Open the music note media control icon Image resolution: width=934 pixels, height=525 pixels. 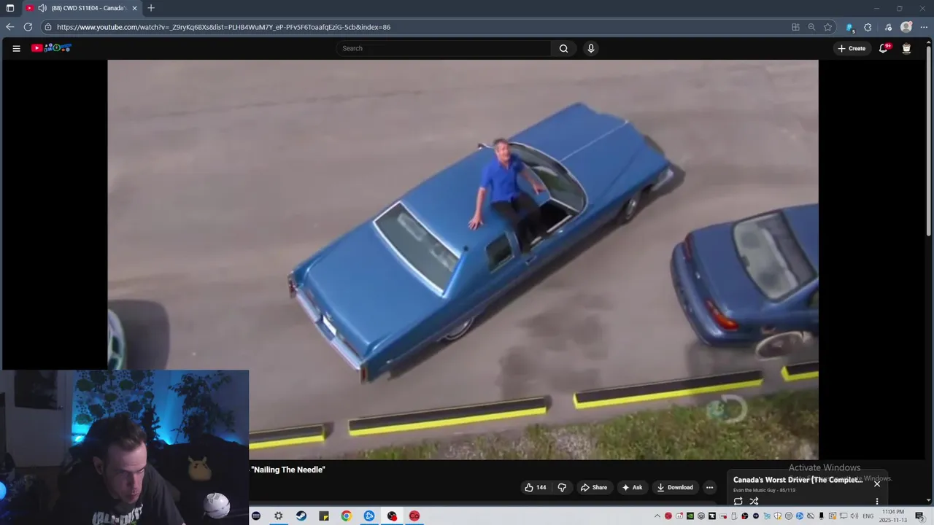(888, 27)
